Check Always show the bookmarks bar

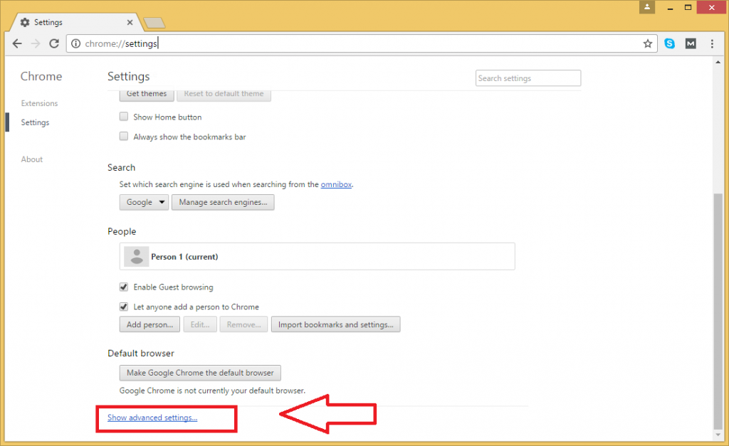coord(124,137)
